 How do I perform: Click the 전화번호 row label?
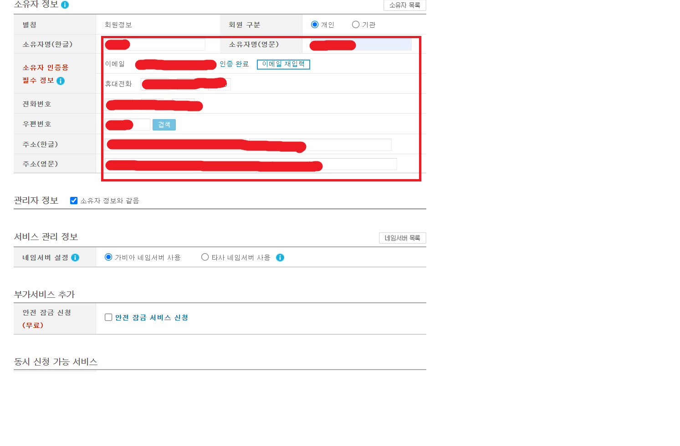pos(37,104)
